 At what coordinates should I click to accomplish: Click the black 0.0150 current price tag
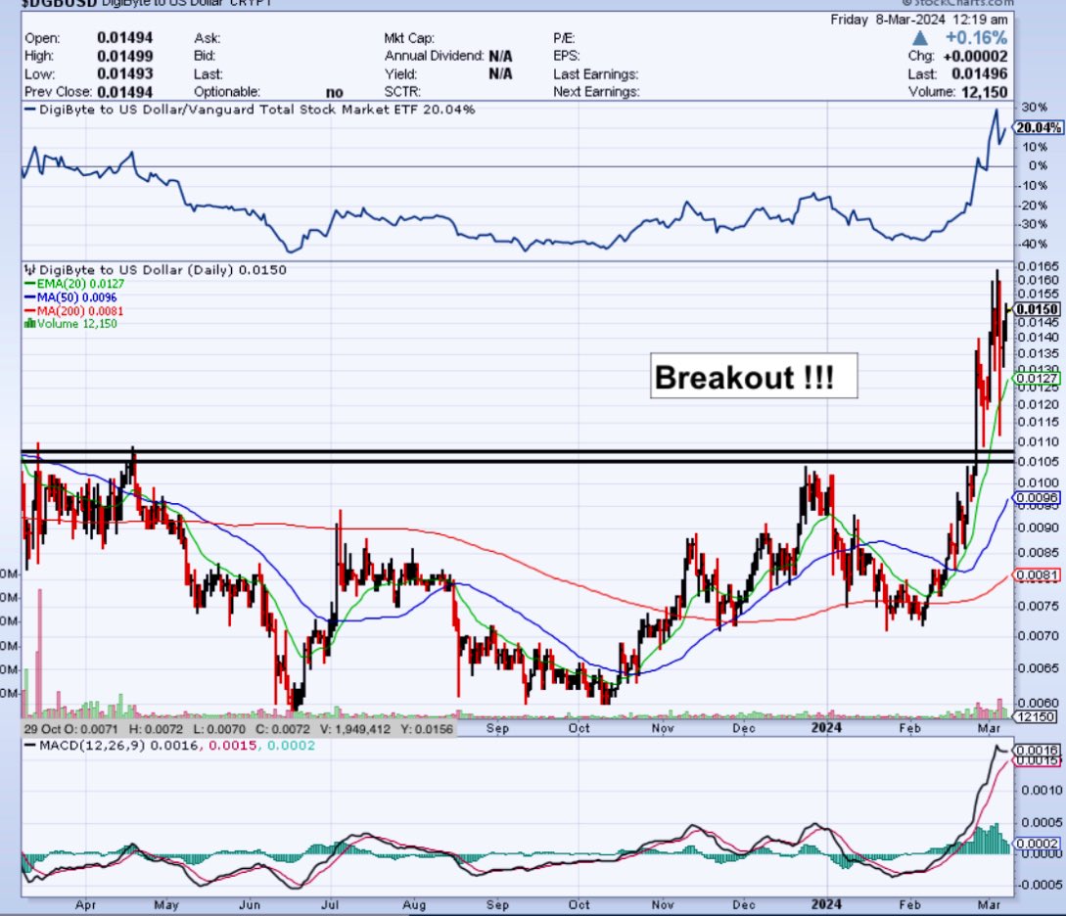pyautogui.click(x=1036, y=309)
